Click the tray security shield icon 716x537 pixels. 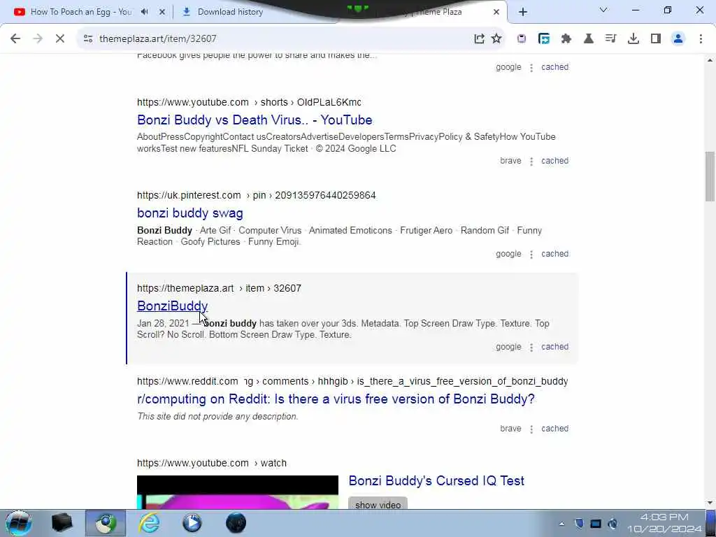pyautogui.click(x=578, y=524)
